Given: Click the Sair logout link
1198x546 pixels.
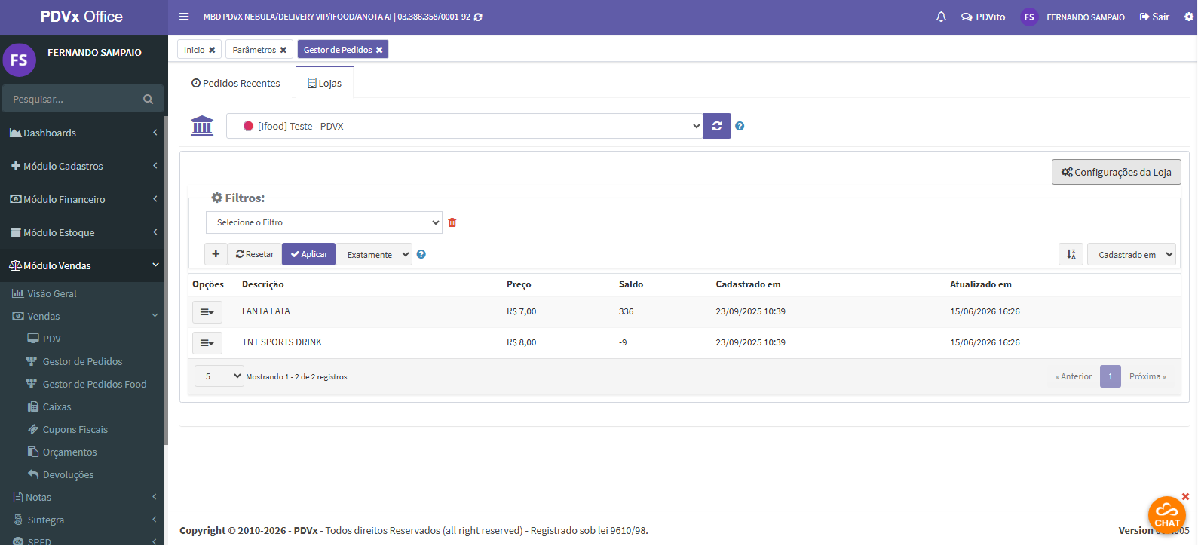Looking at the screenshot, I should [1154, 17].
